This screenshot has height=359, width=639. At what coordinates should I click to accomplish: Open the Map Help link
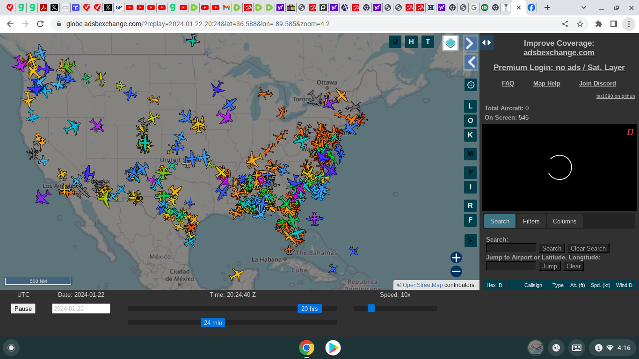547,84
